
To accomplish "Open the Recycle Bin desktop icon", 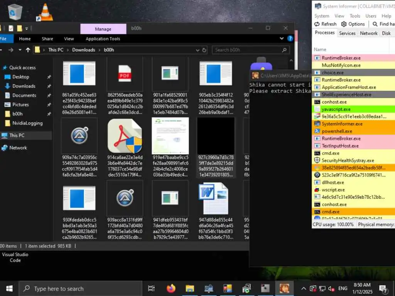I will pyautogui.click(x=15, y=12).
